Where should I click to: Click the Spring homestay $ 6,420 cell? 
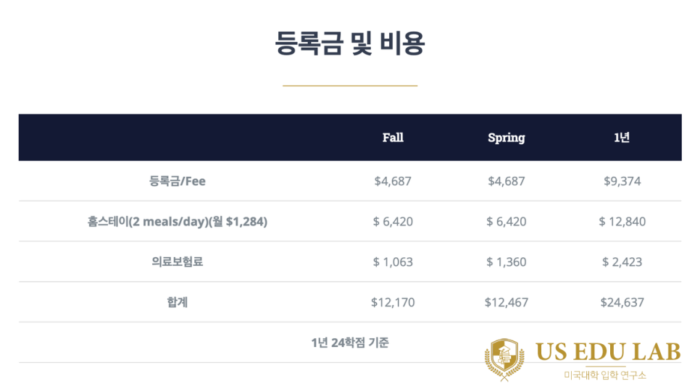507,221
